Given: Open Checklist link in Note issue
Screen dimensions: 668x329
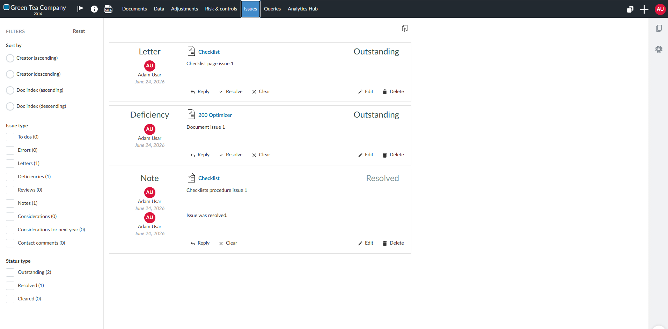Looking at the screenshot, I should tap(209, 178).
